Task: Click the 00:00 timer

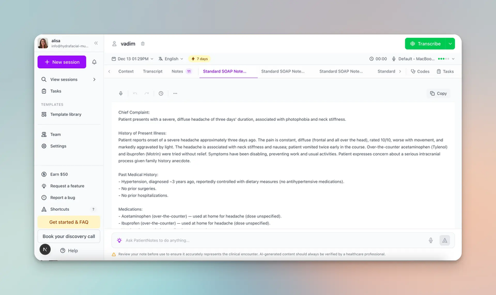Action: click(x=378, y=59)
